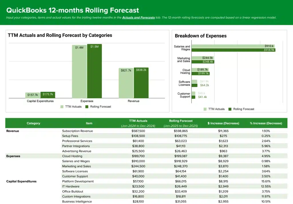The image size is (293, 204).
Task: Click the $108,775 forecast value
Action: 181,136
